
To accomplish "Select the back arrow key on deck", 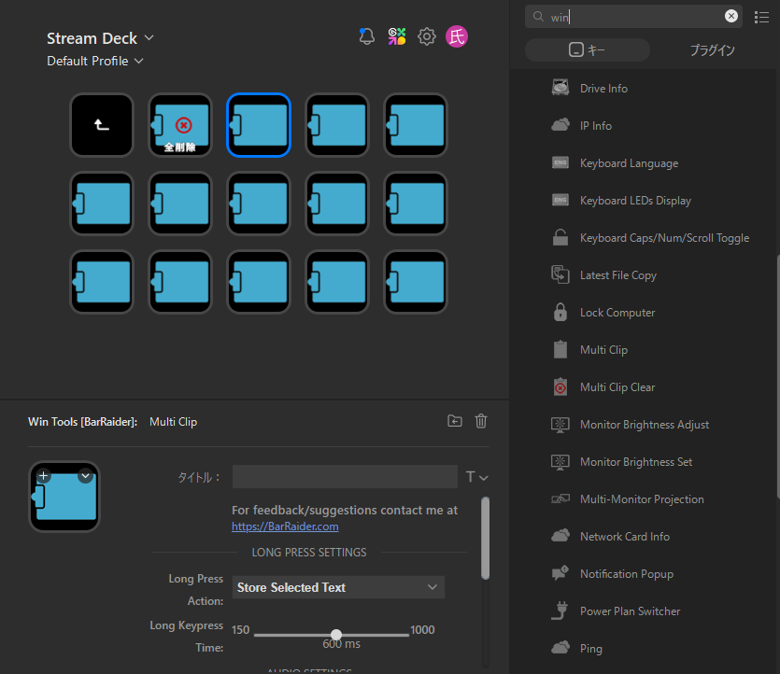I will pyautogui.click(x=102, y=125).
